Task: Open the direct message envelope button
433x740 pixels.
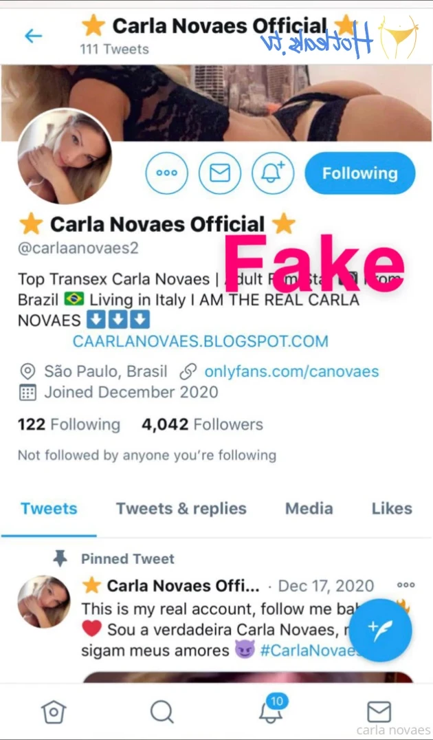Action: (x=220, y=173)
